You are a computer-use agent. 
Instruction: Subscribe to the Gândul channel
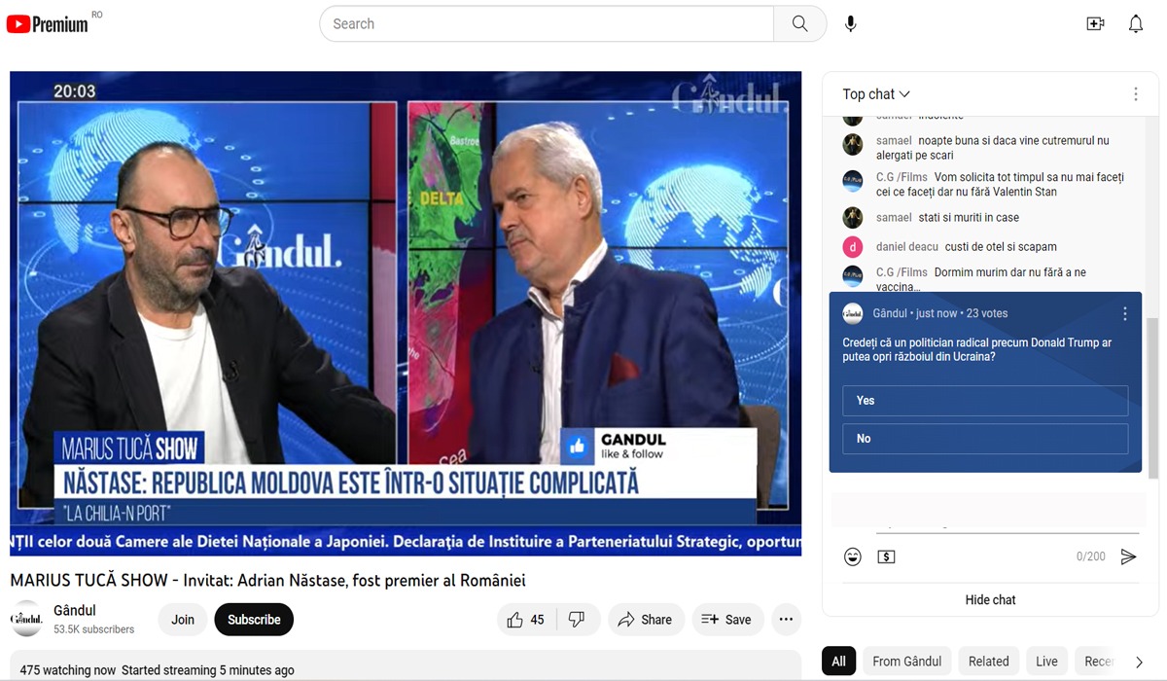click(x=254, y=620)
